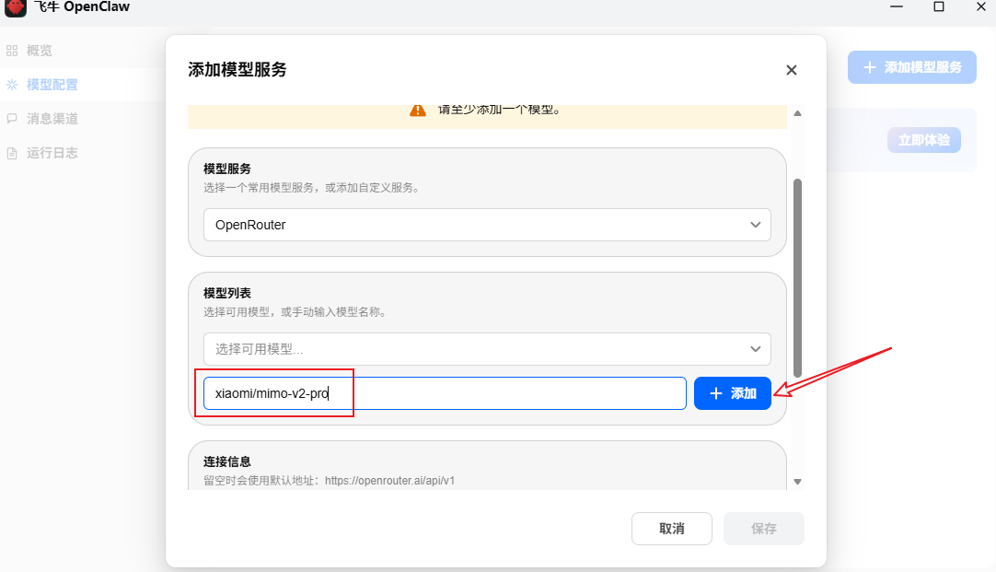Screen dimensions: 996x572
Task: Click the 模型服务 section heading
Action: click(226, 169)
